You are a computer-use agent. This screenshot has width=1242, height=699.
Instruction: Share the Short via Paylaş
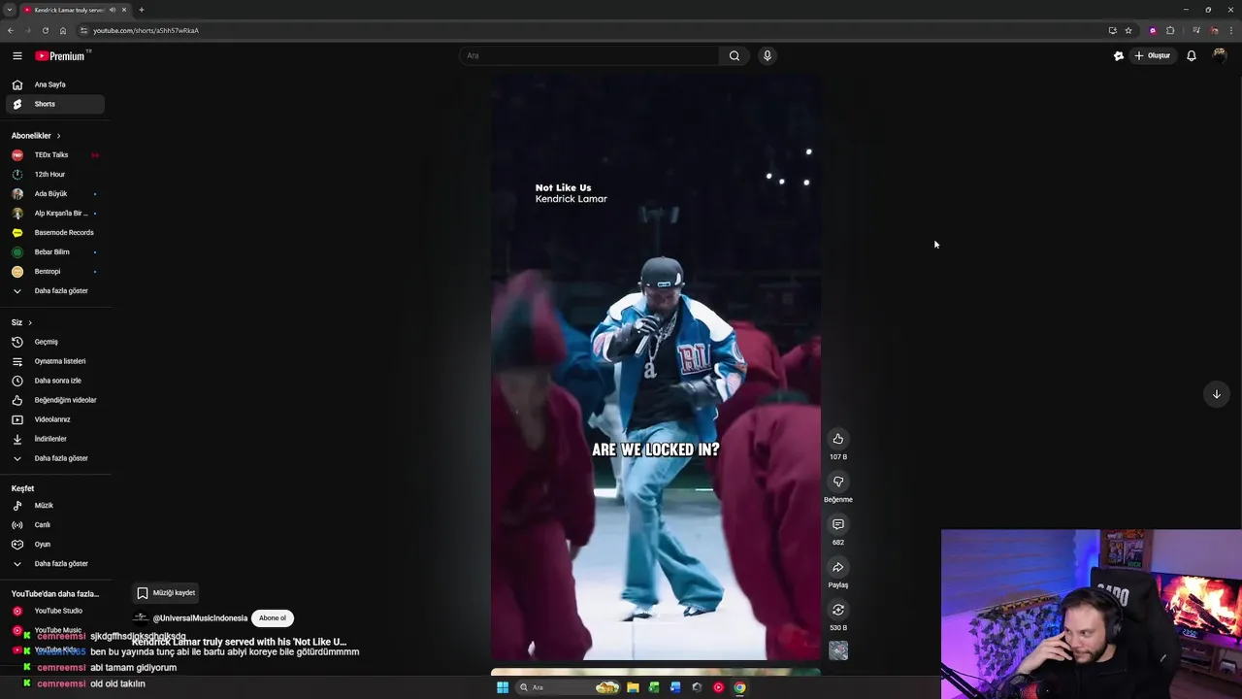(838, 567)
